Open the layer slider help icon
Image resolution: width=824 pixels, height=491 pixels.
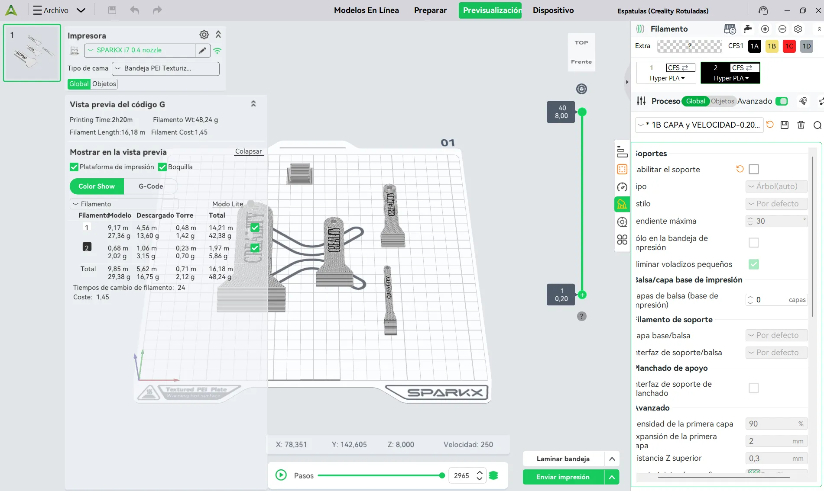coord(582,316)
